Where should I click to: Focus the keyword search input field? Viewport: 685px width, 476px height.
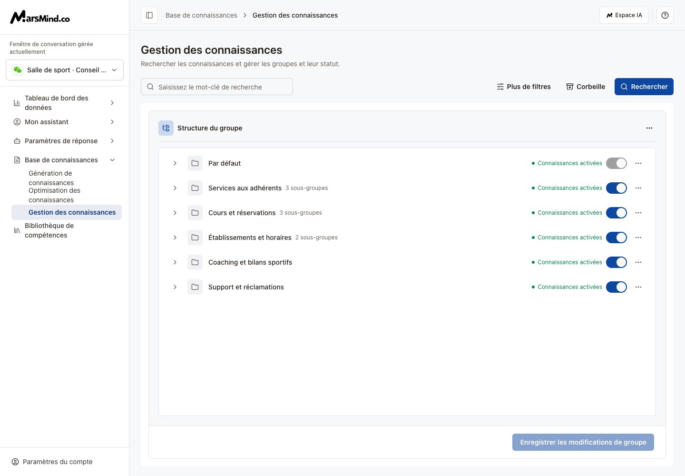coord(217,87)
